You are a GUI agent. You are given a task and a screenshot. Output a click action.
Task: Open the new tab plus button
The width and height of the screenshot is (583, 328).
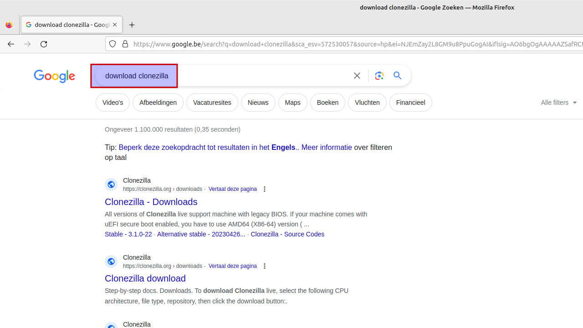[x=132, y=25]
